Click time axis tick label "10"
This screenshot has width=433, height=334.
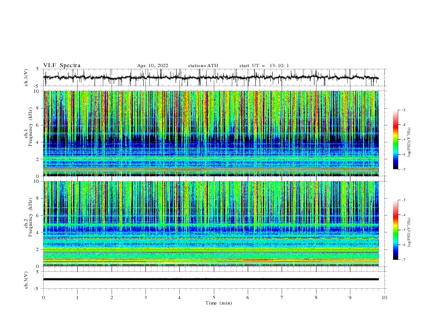click(384, 297)
